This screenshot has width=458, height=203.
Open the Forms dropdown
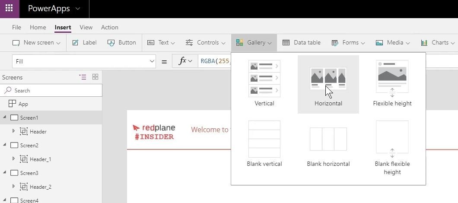348,43
